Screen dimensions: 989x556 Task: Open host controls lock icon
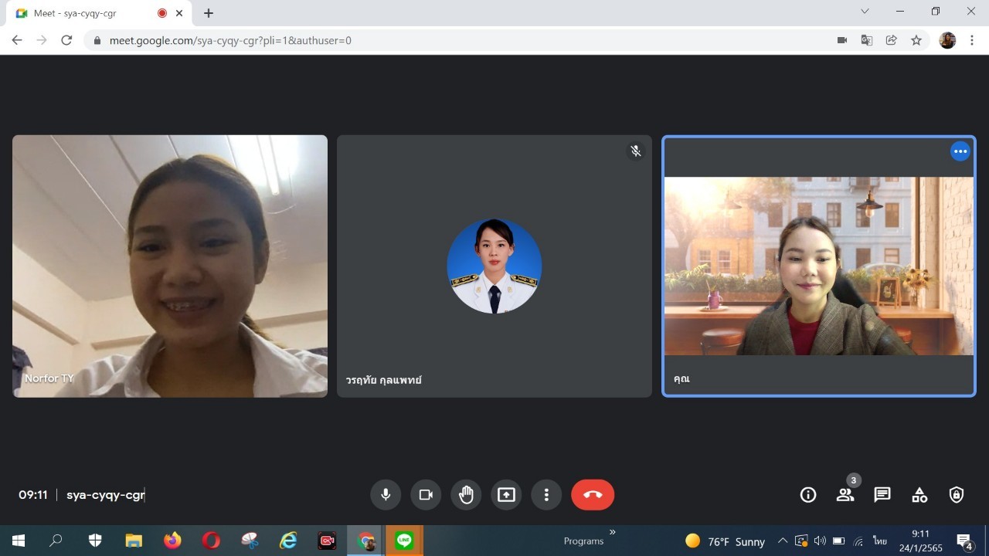957,495
